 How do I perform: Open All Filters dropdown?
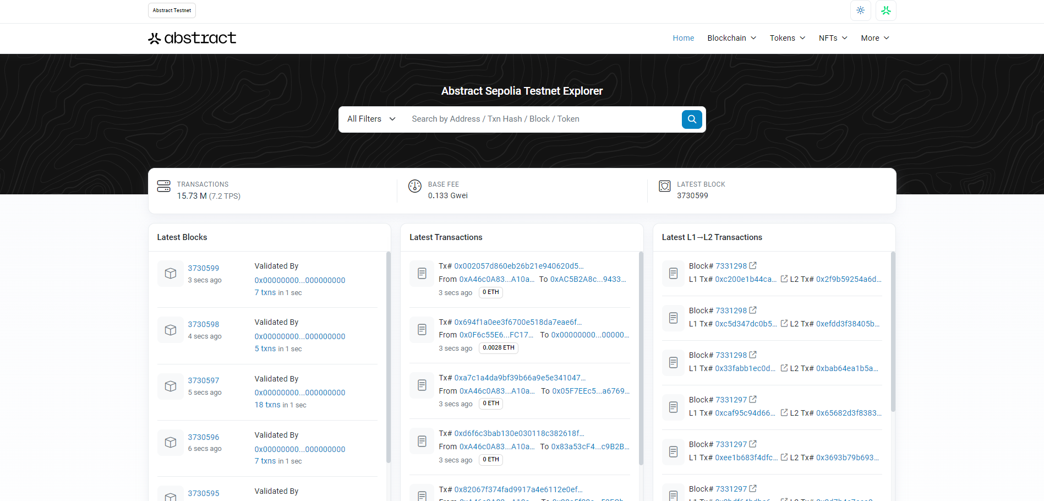click(x=371, y=119)
